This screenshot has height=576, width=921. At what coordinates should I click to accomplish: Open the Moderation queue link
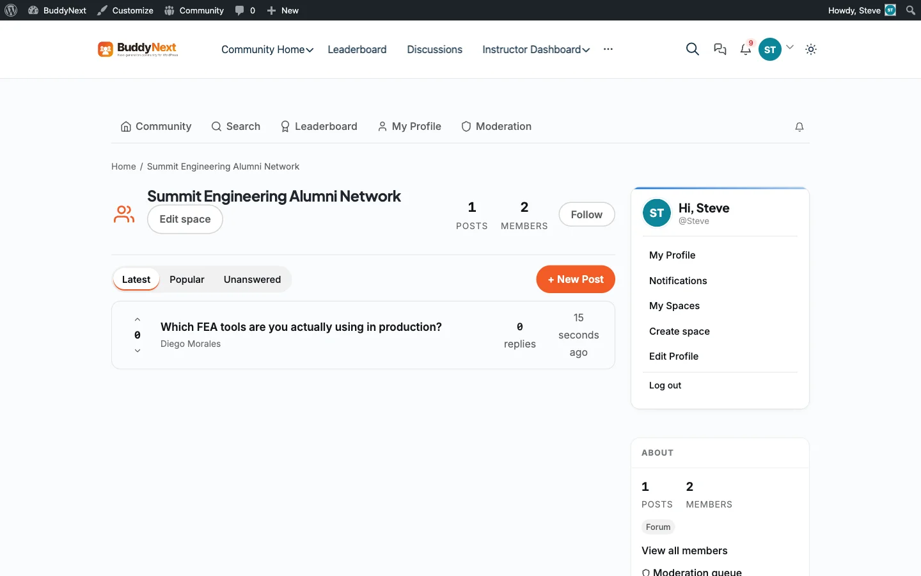[691, 572]
